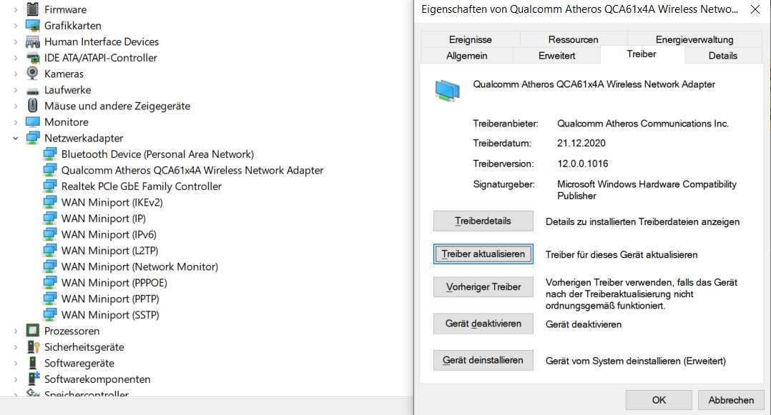771x415 pixels.
Task: Click the WAN Miniport (IP) icon
Action: 49,219
